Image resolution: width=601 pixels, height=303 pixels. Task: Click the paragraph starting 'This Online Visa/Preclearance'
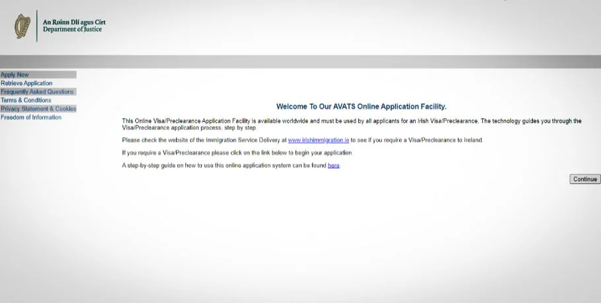click(x=352, y=124)
